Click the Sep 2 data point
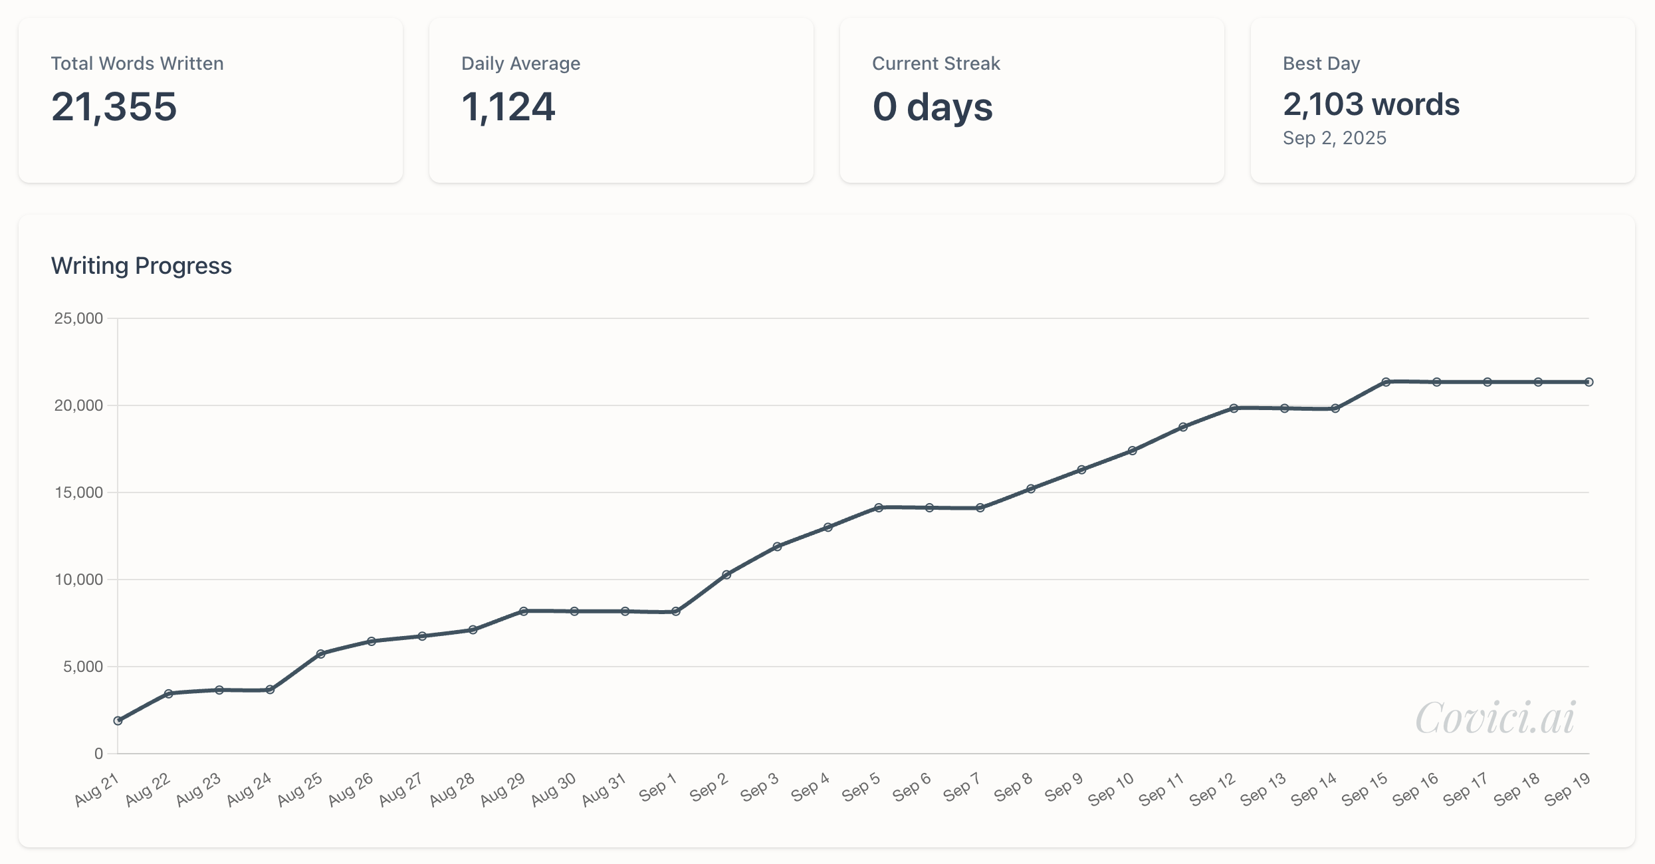The image size is (1655, 864). (x=726, y=575)
